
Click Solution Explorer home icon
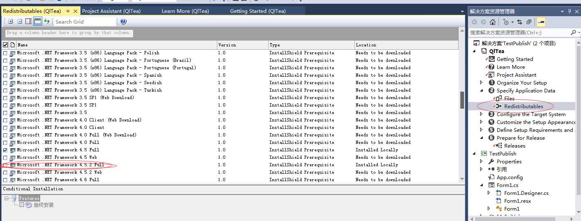[x=492, y=22]
